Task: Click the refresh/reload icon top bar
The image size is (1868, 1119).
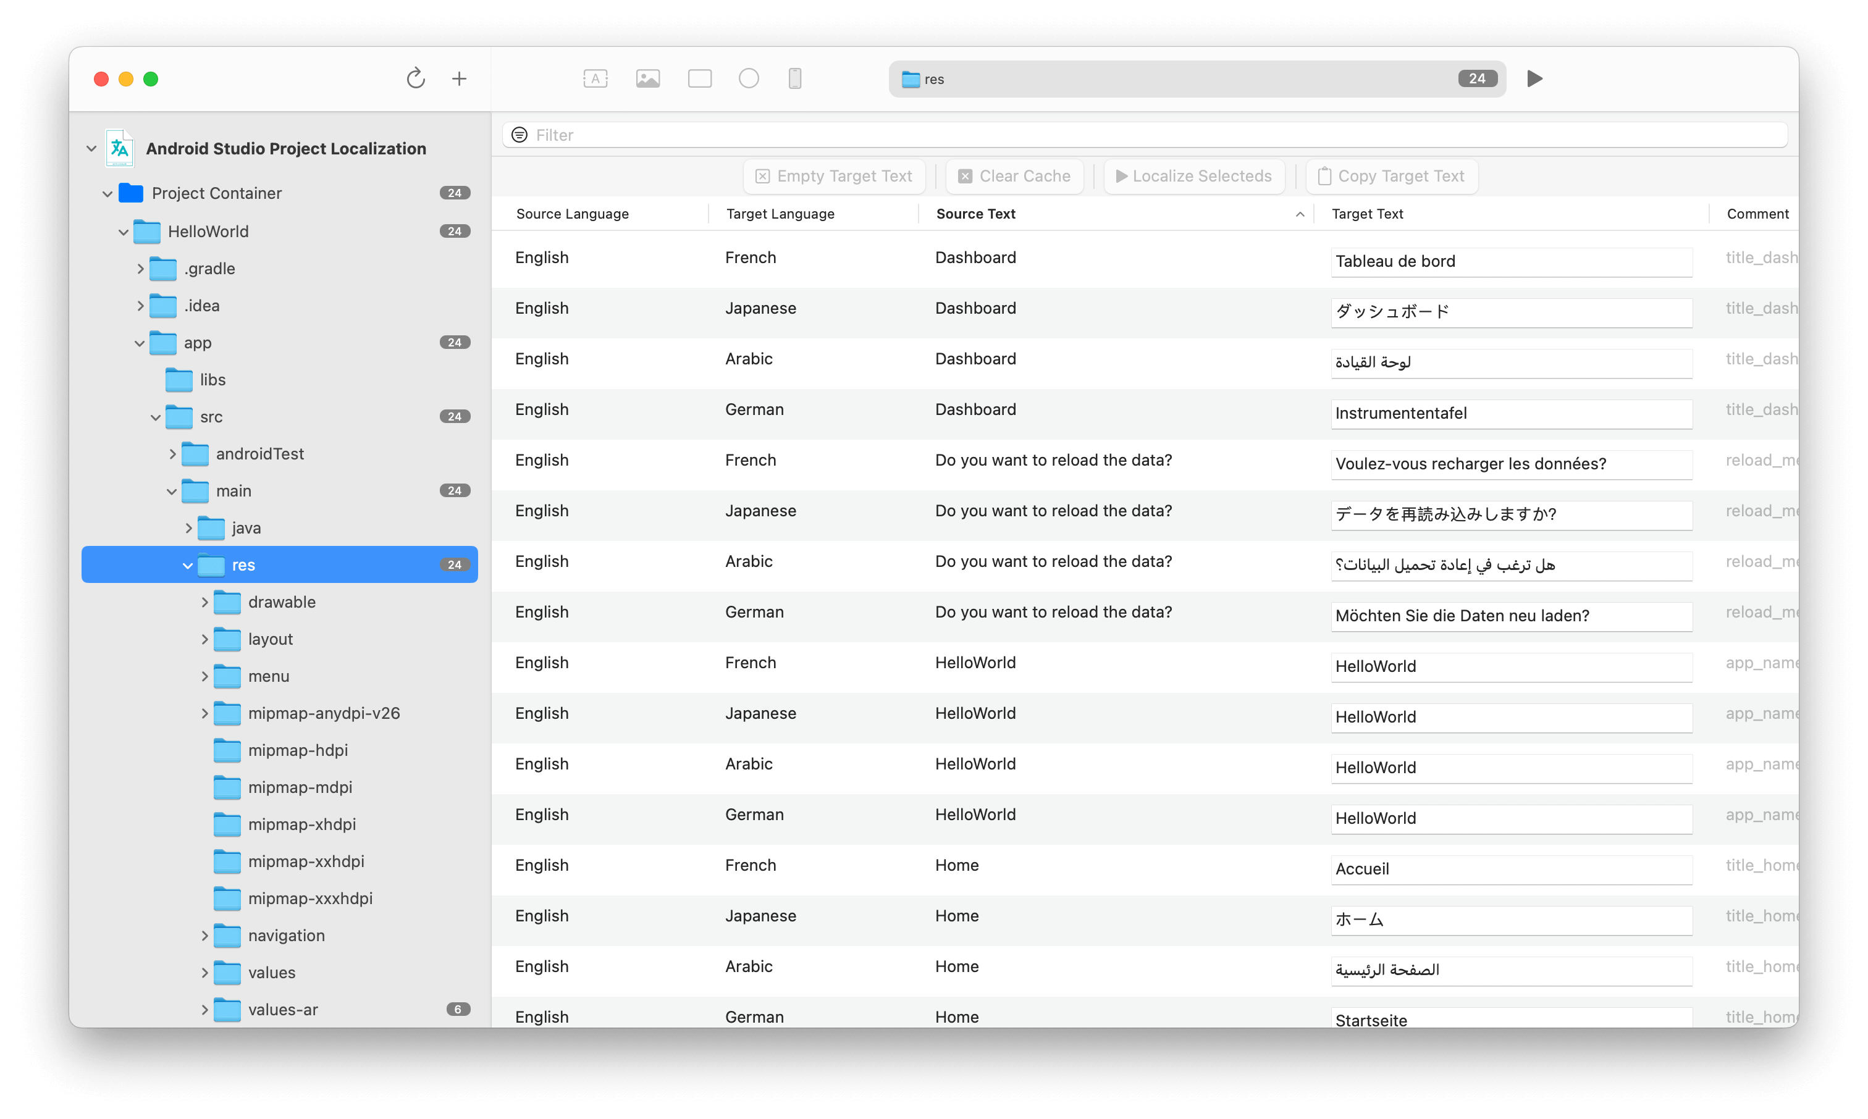Action: coord(414,78)
